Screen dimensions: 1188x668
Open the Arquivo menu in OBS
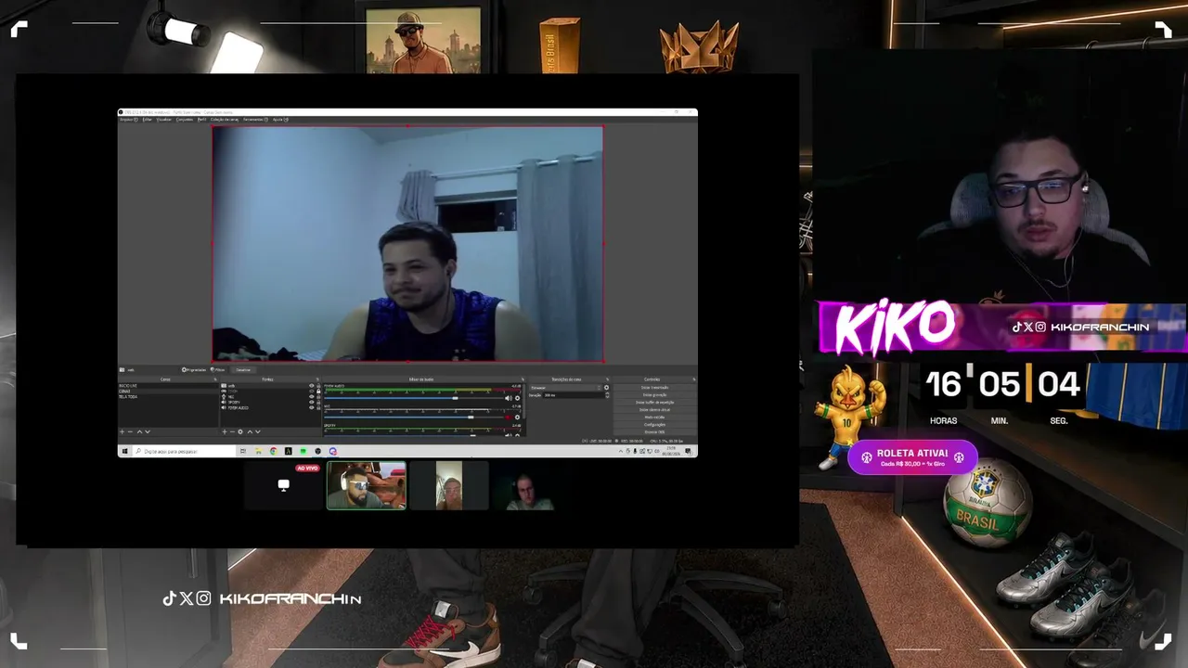(129, 120)
